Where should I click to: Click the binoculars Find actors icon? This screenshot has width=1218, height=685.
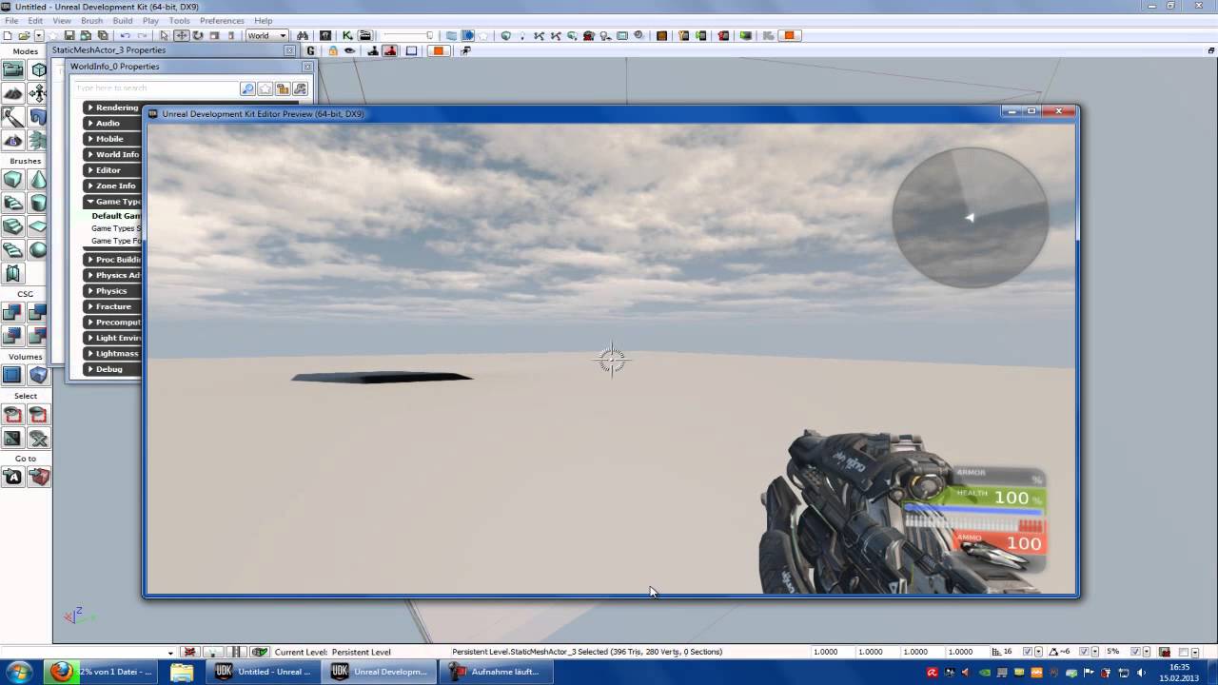click(x=304, y=36)
